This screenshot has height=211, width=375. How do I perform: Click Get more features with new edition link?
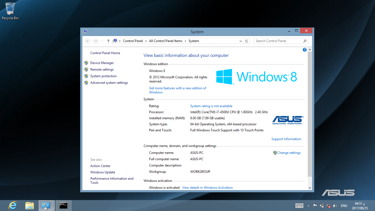tap(178, 90)
